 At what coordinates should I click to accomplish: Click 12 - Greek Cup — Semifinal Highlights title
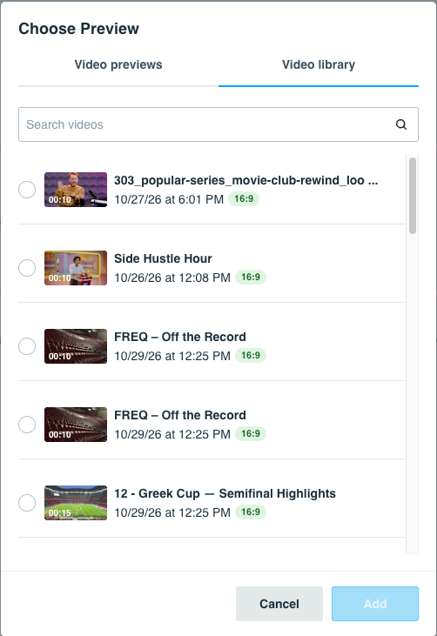pyautogui.click(x=225, y=493)
